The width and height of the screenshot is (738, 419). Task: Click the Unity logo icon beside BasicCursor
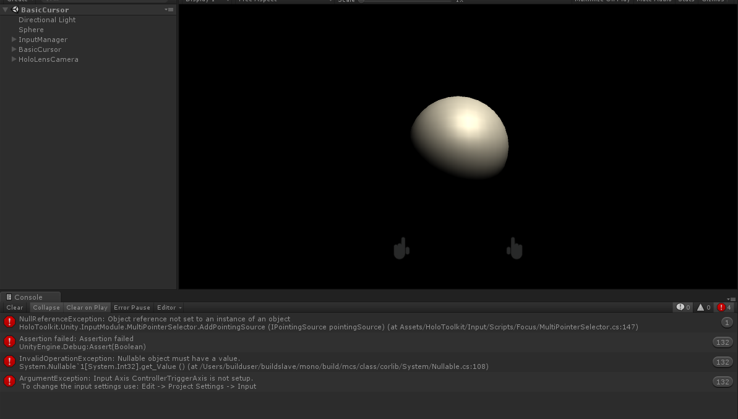coord(15,9)
